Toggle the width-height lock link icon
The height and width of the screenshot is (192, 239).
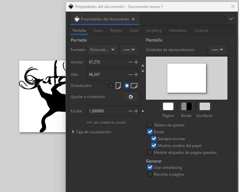click(x=143, y=68)
